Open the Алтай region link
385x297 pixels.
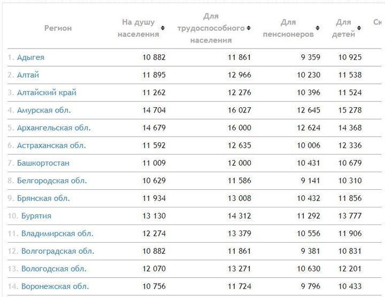tap(28, 75)
